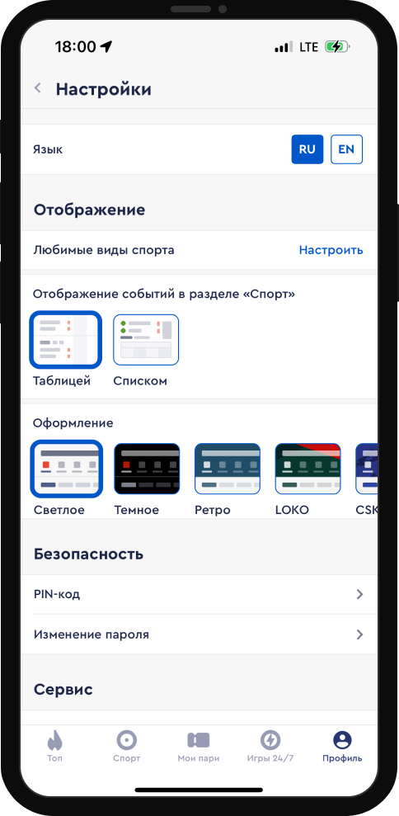Tap the target icon for Спорт
This screenshot has width=399, height=816.
126,739
